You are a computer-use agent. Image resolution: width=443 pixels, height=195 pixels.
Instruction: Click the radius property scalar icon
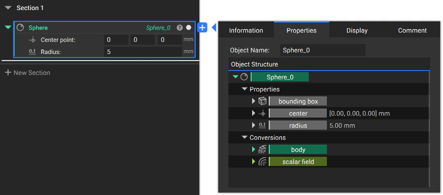tap(263, 125)
